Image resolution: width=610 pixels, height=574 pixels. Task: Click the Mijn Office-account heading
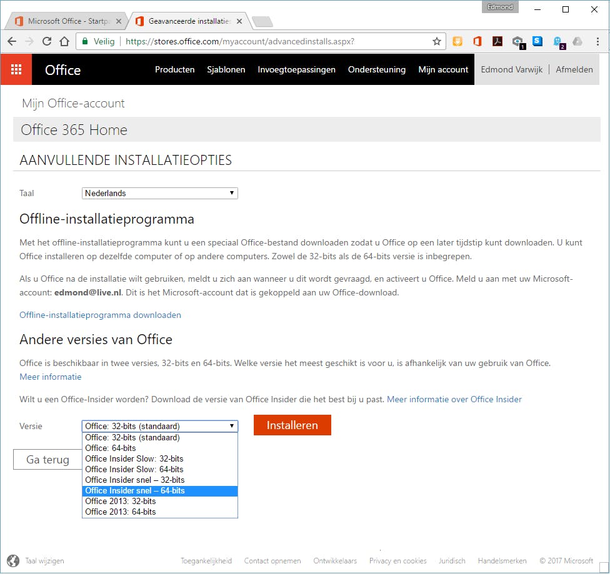point(73,104)
